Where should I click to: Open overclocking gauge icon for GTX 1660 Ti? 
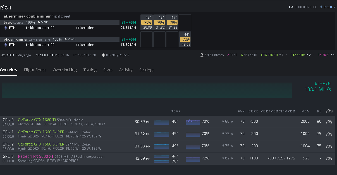point(329,122)
